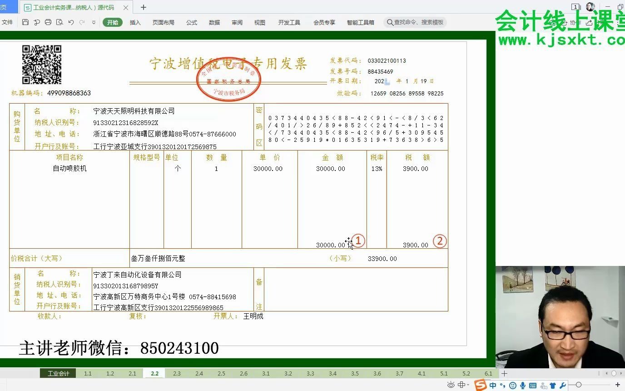
Task: Switch to the 审阅 ribbon tab
Action: point(237,22)
